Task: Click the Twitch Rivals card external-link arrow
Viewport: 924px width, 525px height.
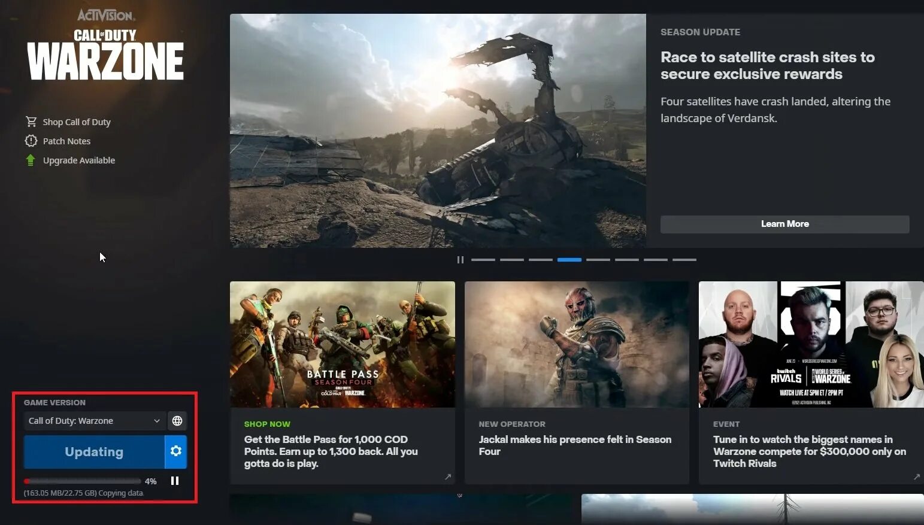Action: (x=917, y=477)
